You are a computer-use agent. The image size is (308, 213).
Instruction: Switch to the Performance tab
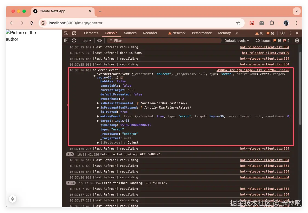click(202, 33)
